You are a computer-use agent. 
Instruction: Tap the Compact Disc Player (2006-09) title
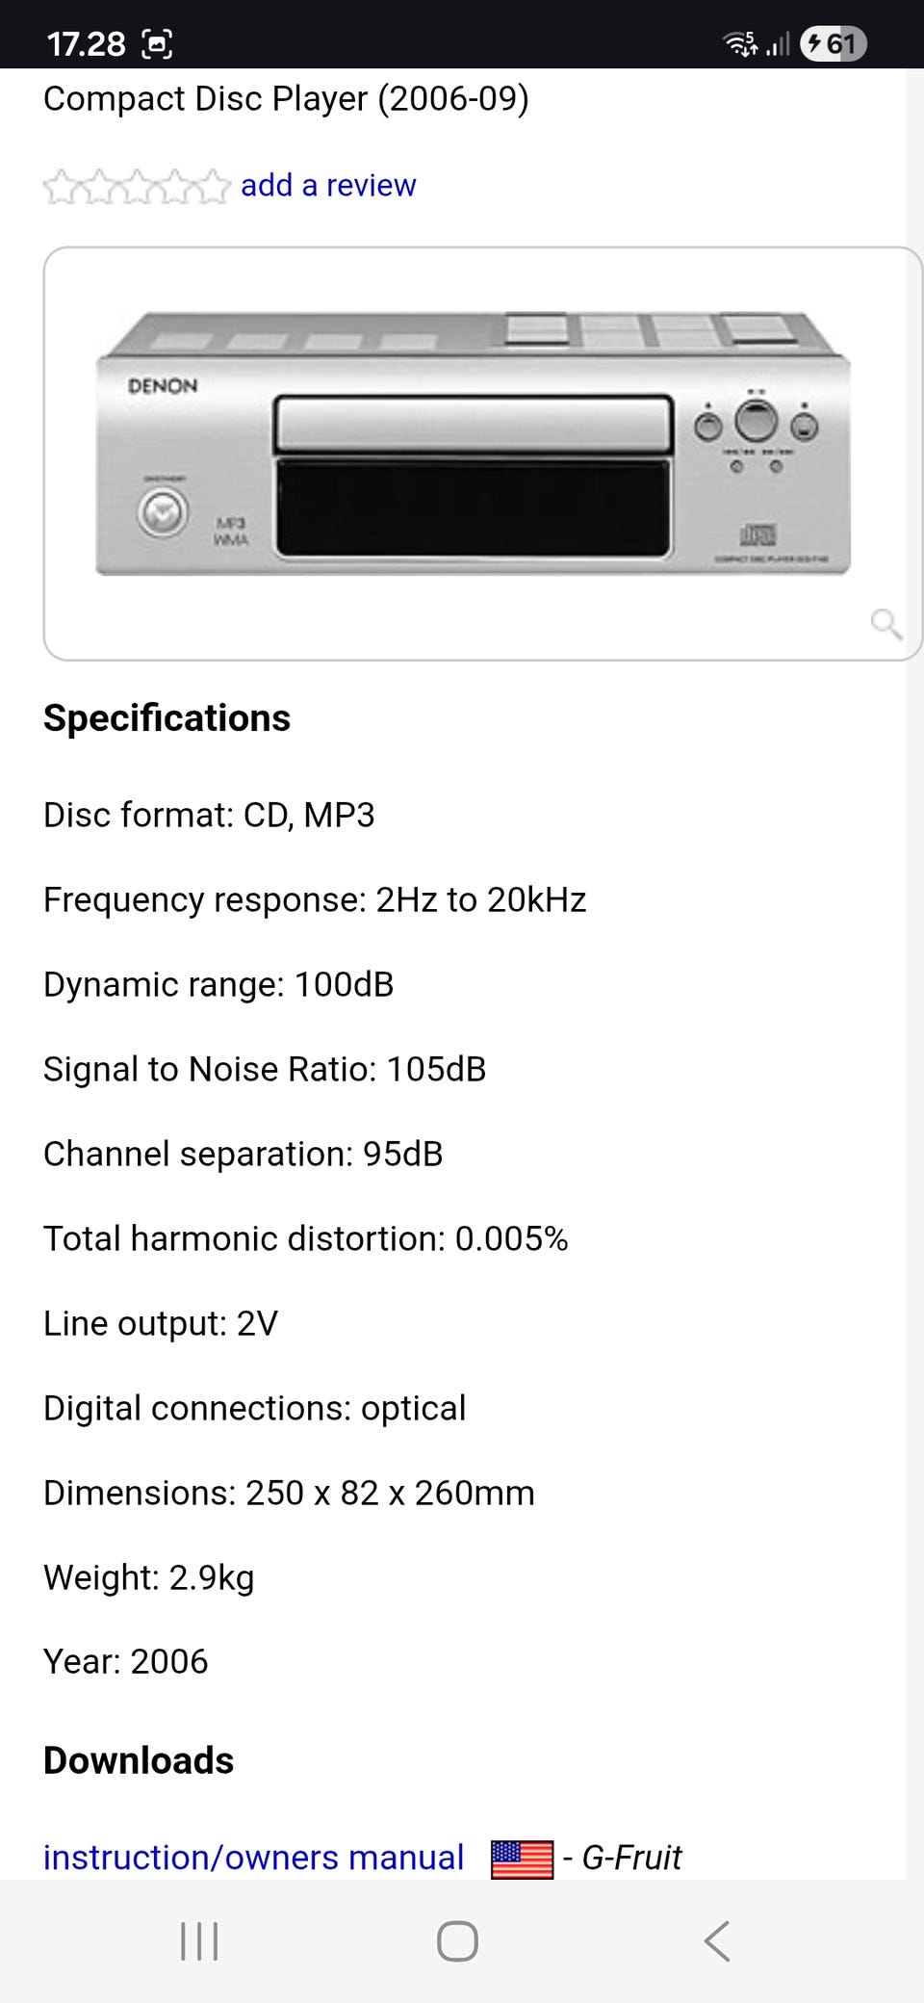point(286,98)
